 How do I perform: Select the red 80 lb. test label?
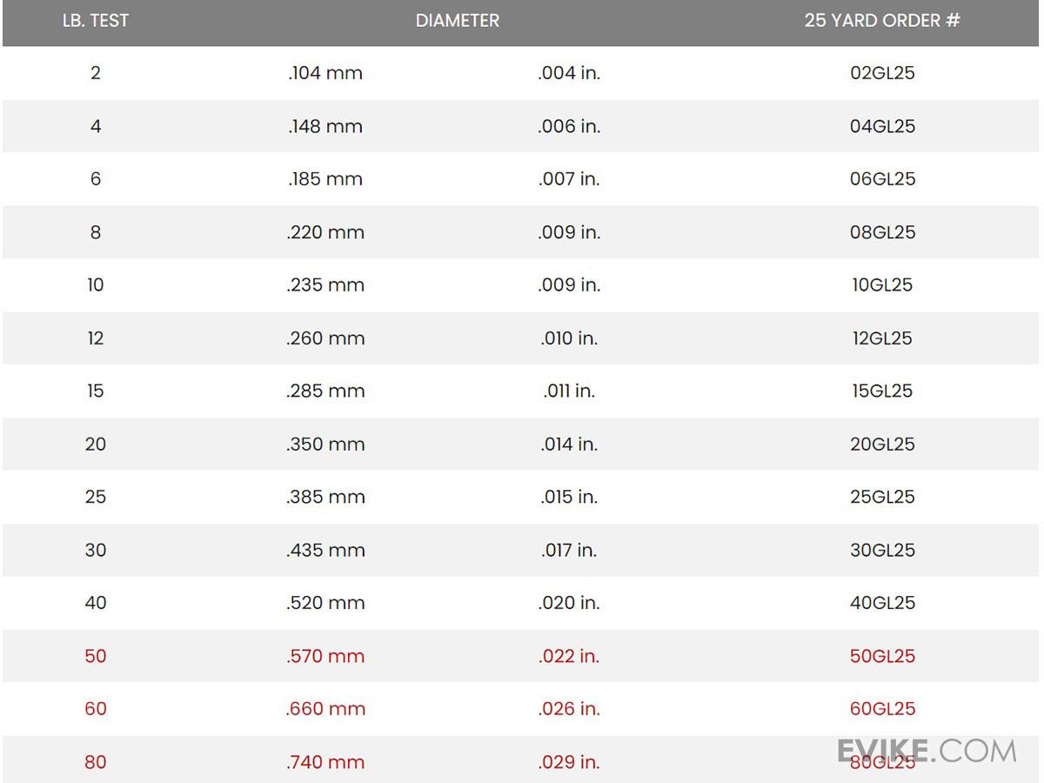[x=96, y=763]
